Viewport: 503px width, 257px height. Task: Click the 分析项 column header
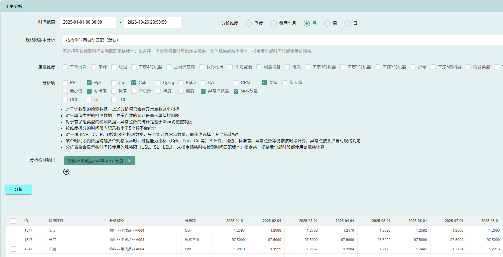(191, 221)
